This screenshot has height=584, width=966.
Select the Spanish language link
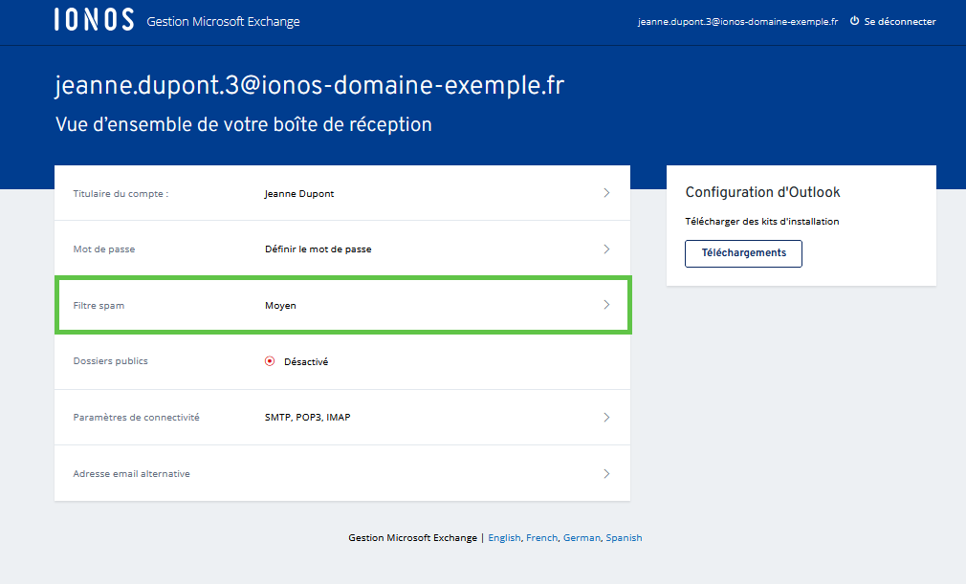pyautogui.click(x=624, y=538)
